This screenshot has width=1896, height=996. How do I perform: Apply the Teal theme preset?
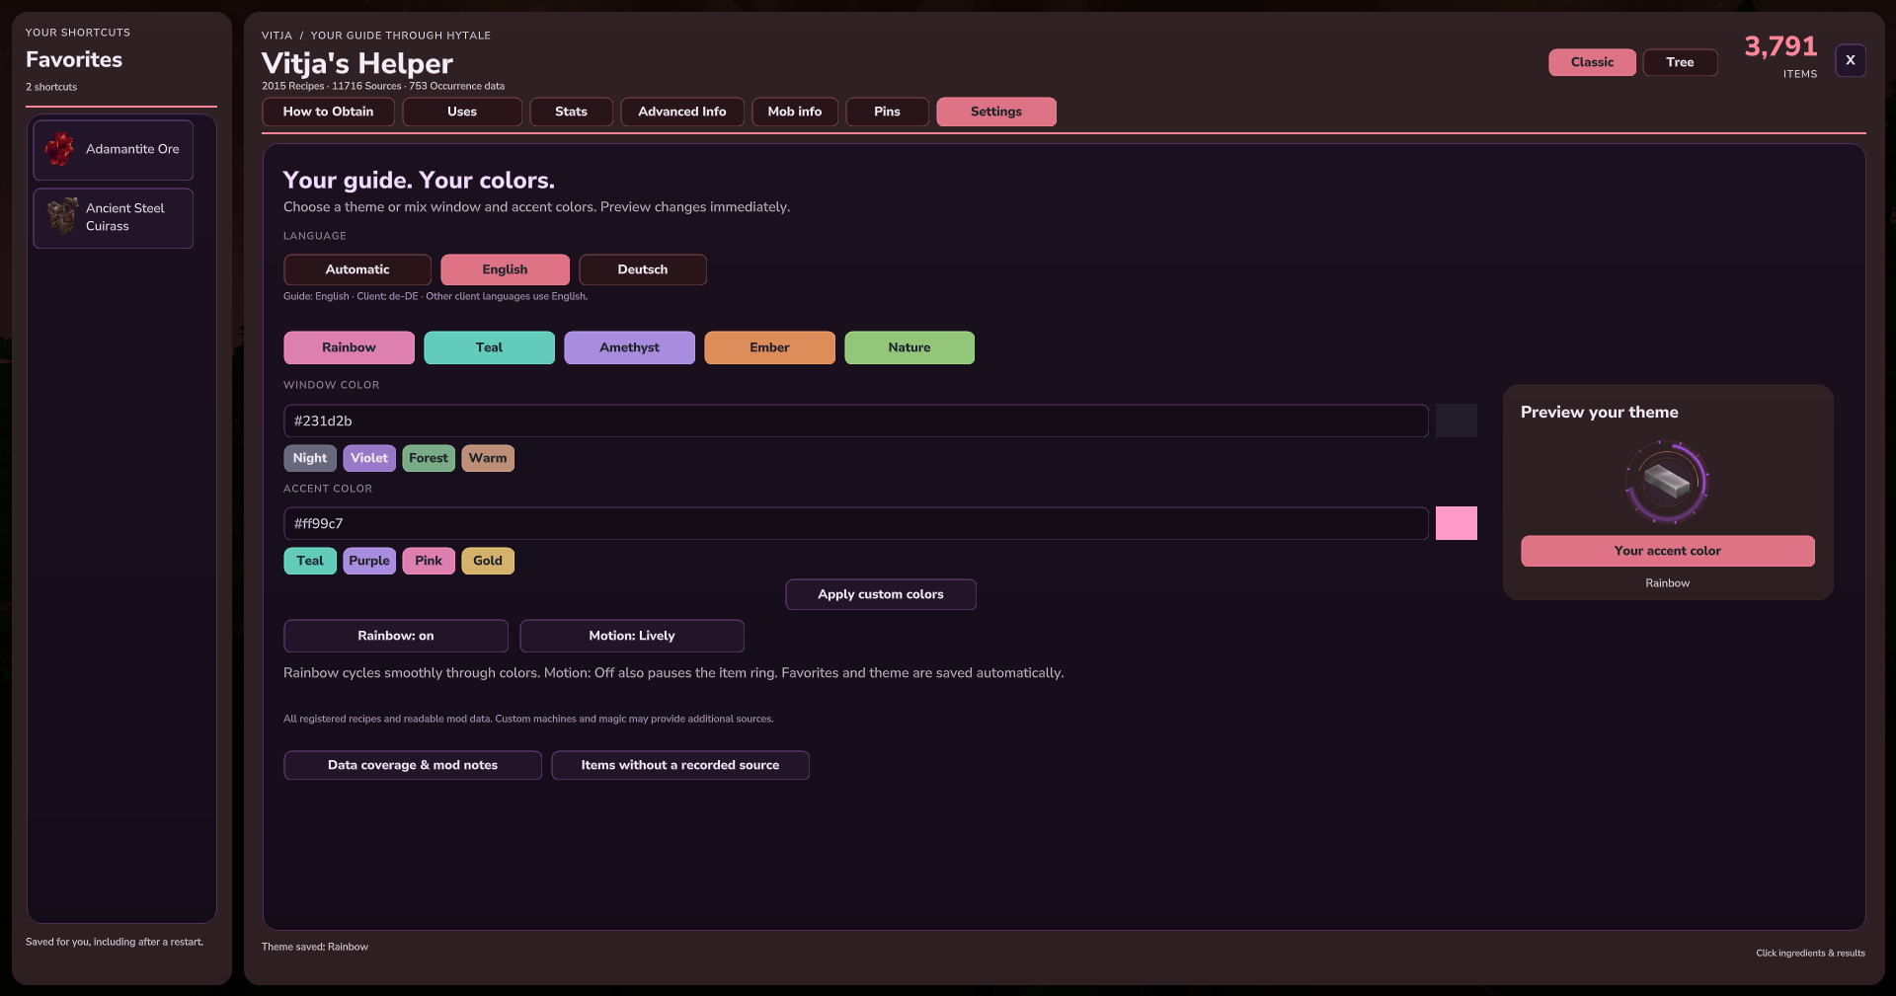pyautogui.click(x=489, y=347)
